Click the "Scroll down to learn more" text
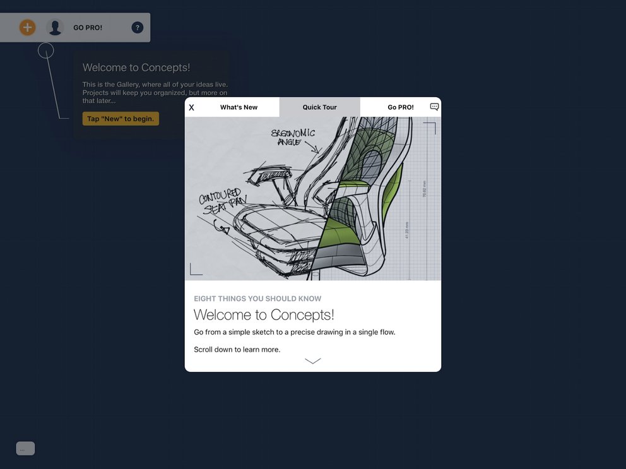 pyautogui.click(x=237, y=349)
